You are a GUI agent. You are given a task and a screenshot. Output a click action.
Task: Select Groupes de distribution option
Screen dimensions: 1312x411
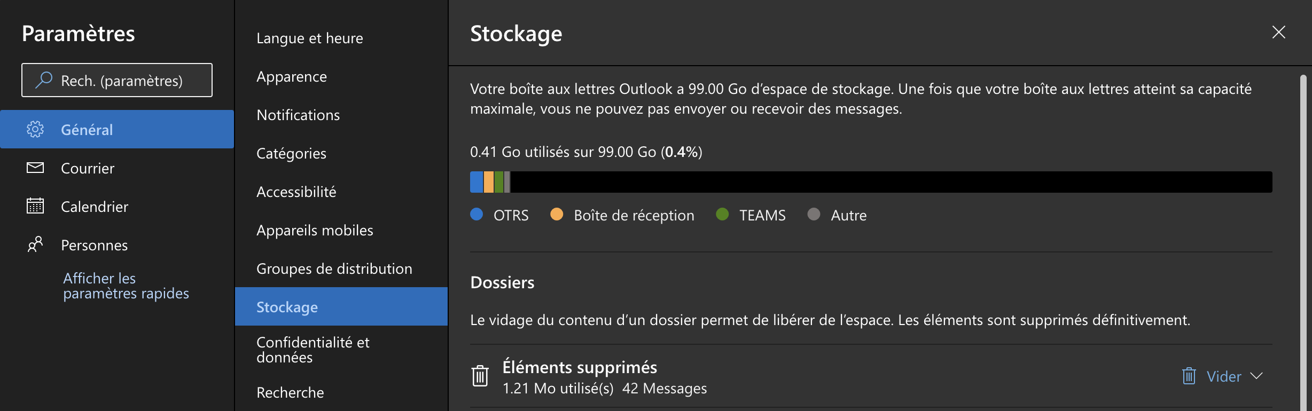point(334,268)
